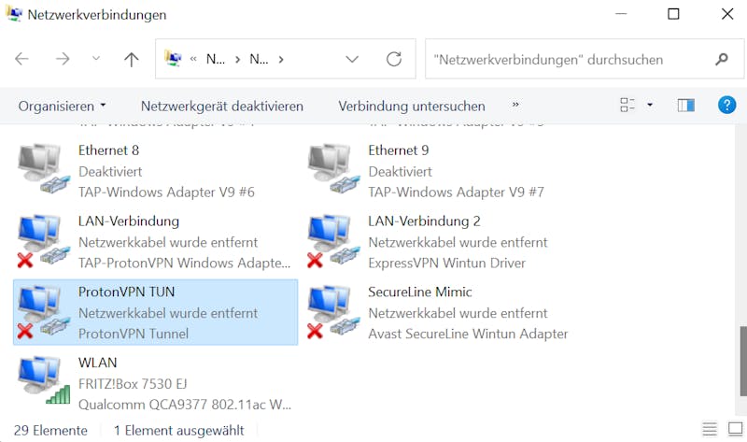Focus the Netzwerkverbindungen durchsuchen search field
The image size is (747, 442).
(x=585, y=59)
